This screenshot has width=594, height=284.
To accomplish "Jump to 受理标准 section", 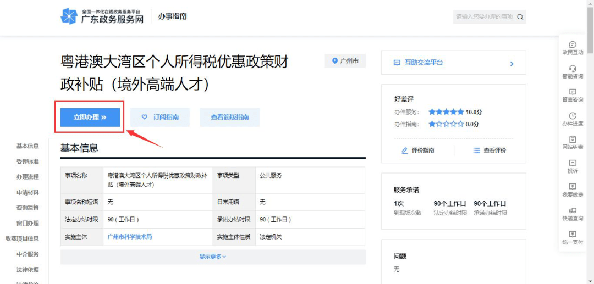I will click(28, 162).
